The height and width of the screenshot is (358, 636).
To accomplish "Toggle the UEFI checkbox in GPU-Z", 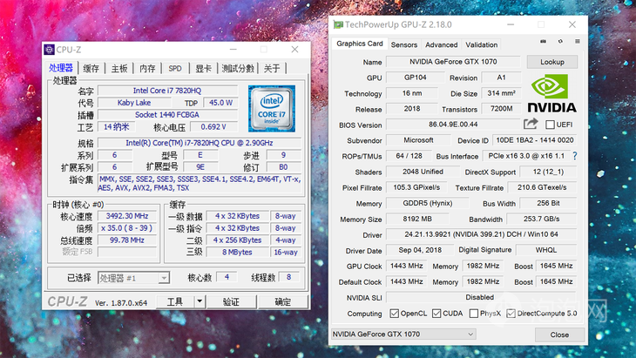I will [x=550, y=125].
